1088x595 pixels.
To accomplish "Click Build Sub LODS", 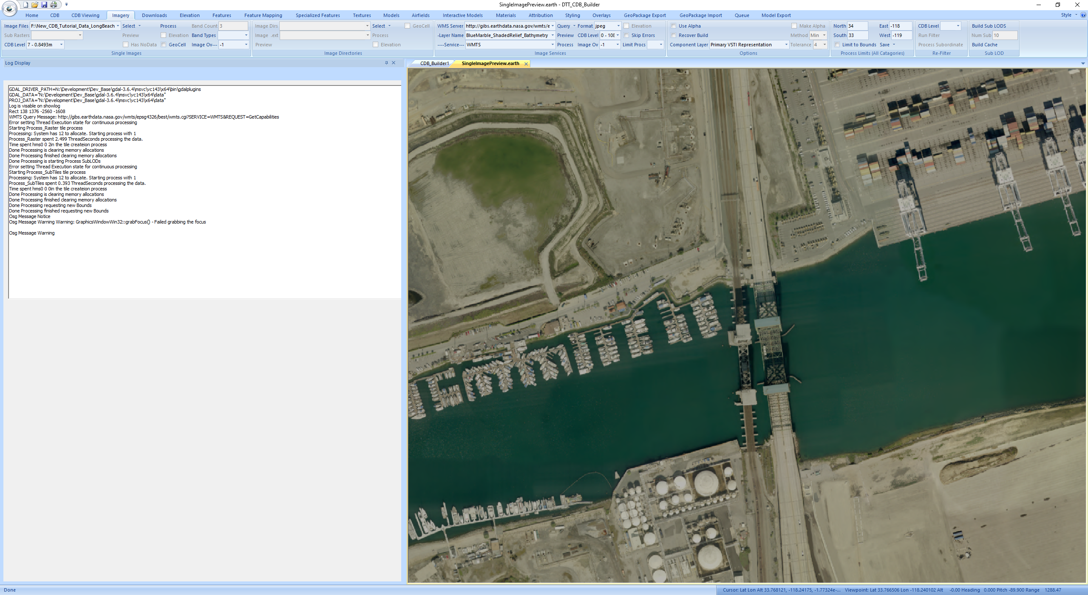I will coord(989,26).
